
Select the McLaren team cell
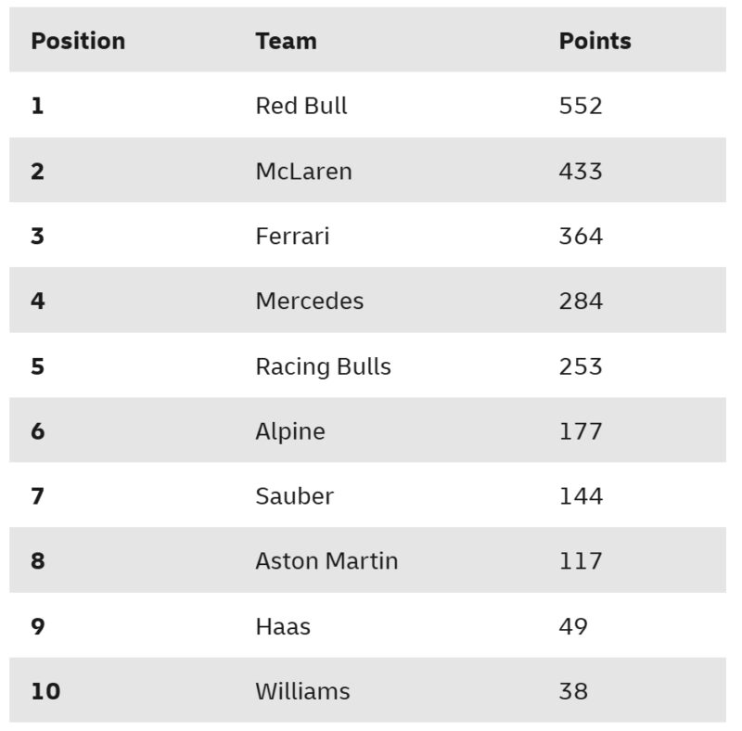[x=303, y=171]
